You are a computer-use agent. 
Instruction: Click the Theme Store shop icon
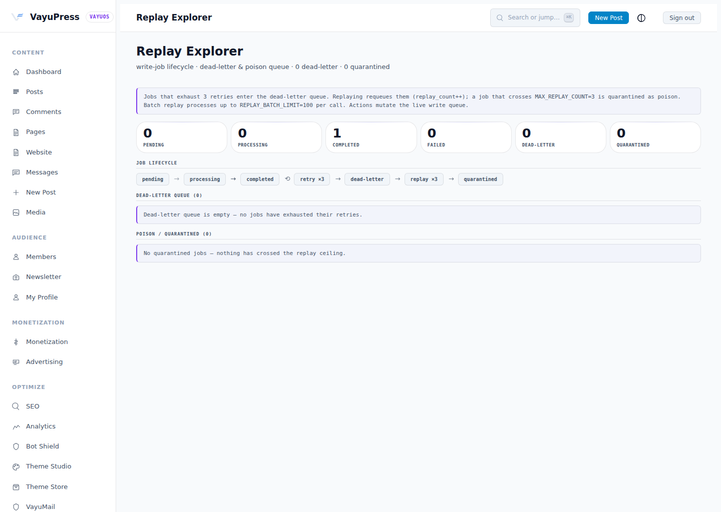pos(16,487)
